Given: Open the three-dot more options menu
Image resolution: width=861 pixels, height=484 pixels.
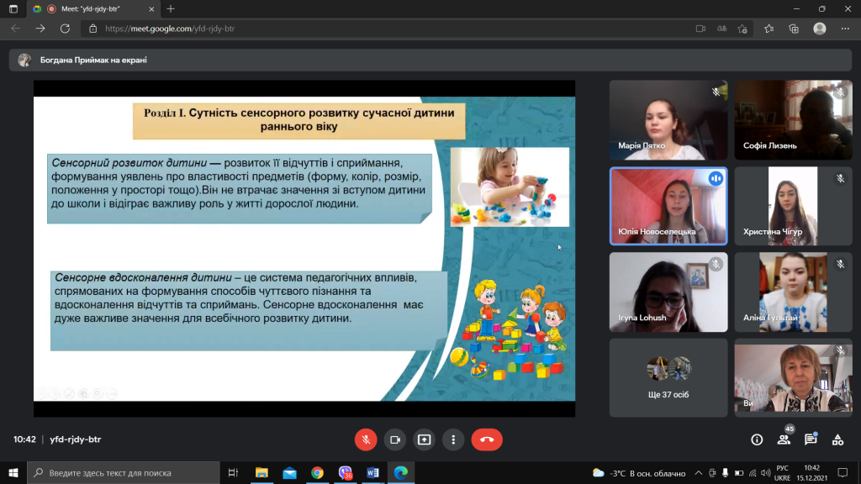Looking at the screenshot, I should pyautogui.click(x=453, y=439).
